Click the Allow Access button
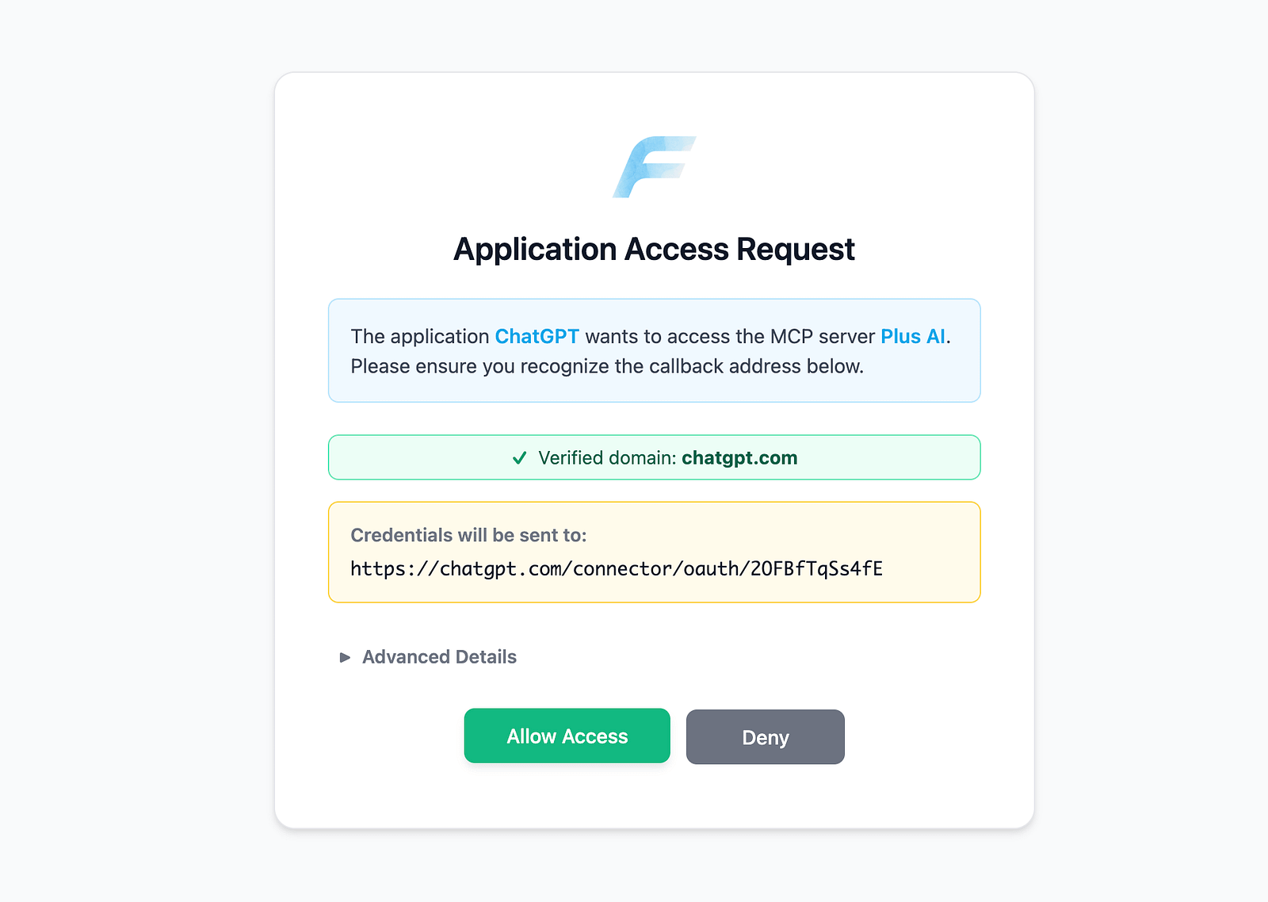This screenshot has height=902, width=1268. [x=567, y=736]
